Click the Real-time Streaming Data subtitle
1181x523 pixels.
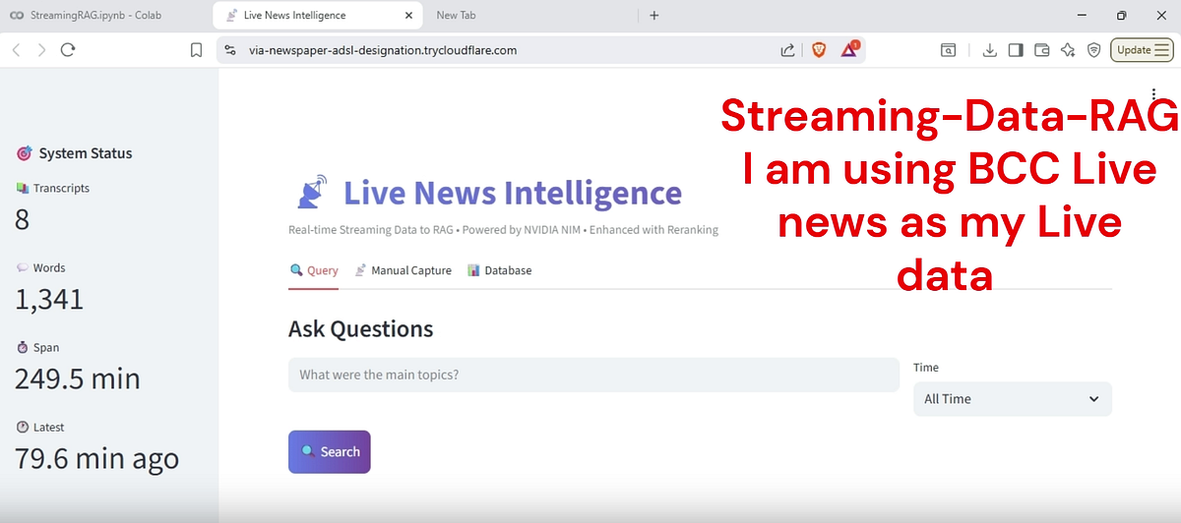coord(503,230)
